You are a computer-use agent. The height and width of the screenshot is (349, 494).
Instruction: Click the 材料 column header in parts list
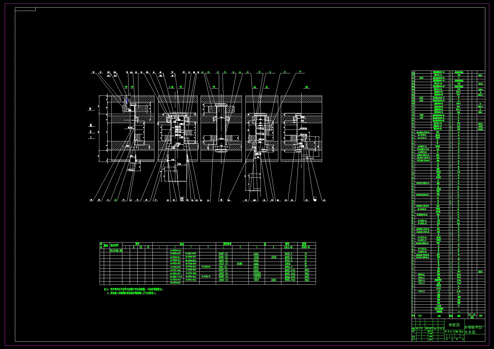click(459, 316)
